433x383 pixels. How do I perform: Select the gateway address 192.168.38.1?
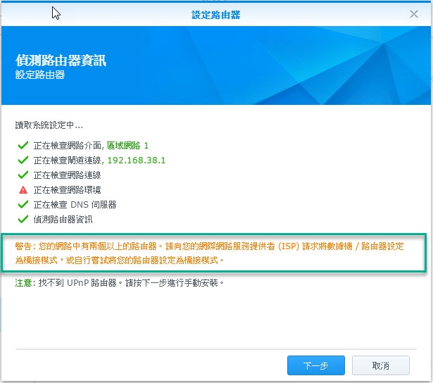[136, 161]
